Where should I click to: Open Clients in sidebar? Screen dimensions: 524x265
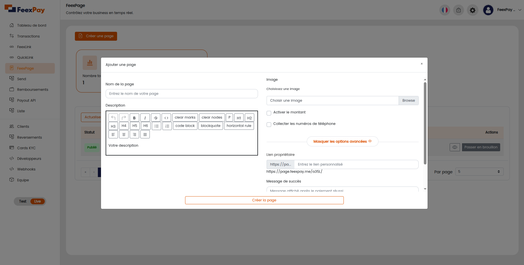click(x=30, y=127)
